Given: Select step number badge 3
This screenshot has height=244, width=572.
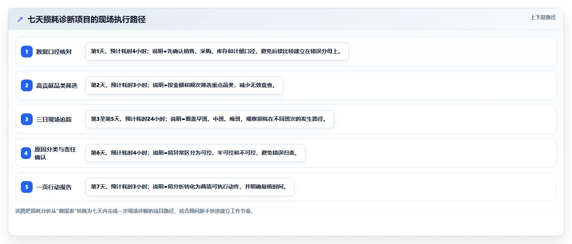Looking at the screenshot, I should [x=27, y=119].
